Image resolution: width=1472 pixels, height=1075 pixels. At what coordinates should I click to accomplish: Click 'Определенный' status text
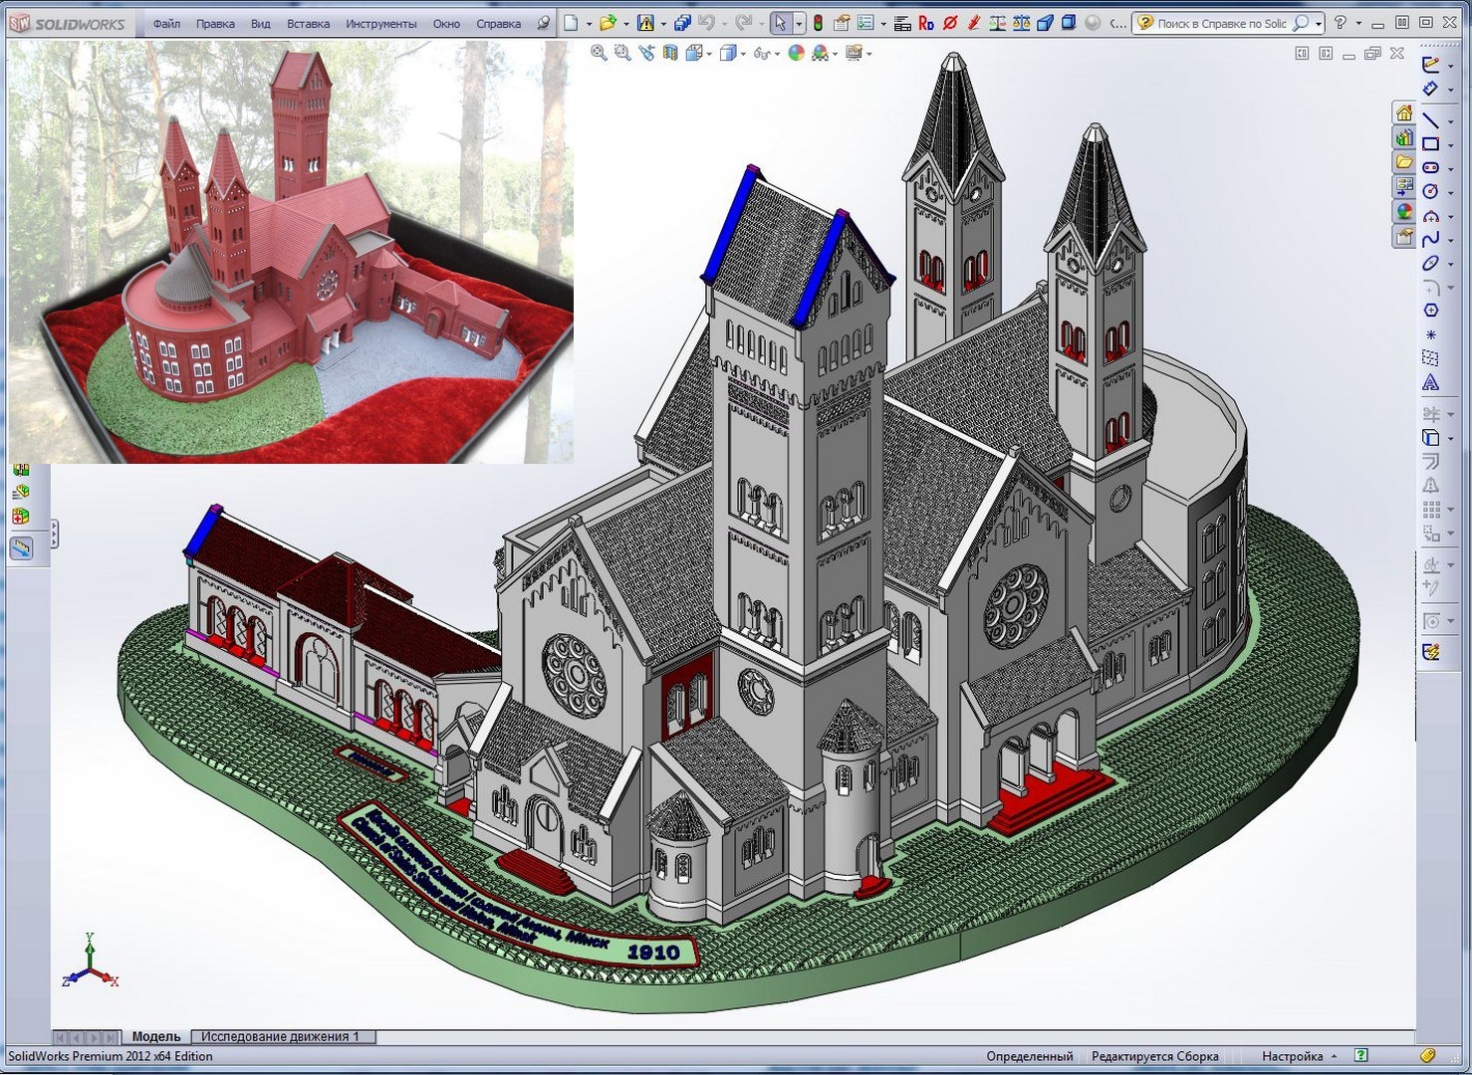click(1030, 1056)
